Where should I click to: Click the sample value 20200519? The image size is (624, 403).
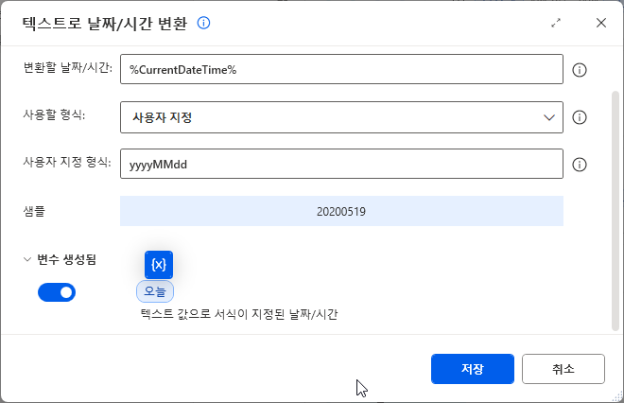coord(341,211)
